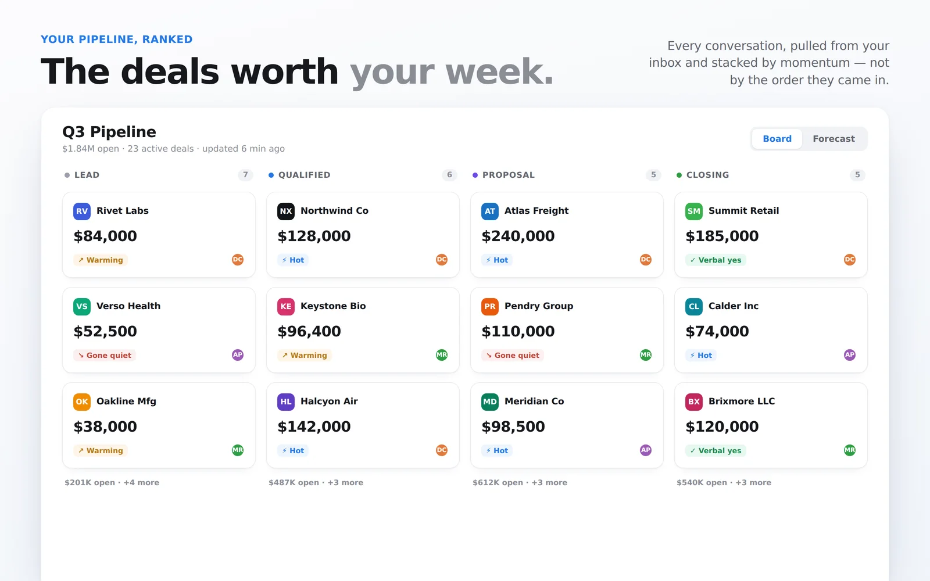Image resolution: width=930 pixels, height=581 pixels.
Task: Open the Meridian Co deal card
Action: click(x=567, y=425)
